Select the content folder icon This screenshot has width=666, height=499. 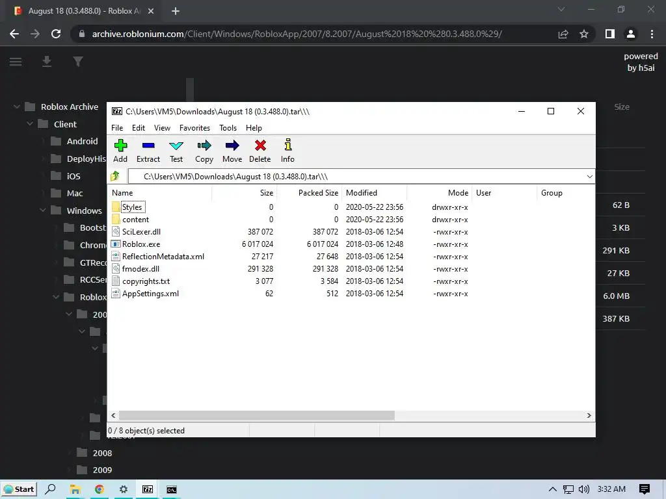pyautogui.click(x=116, y=220)
